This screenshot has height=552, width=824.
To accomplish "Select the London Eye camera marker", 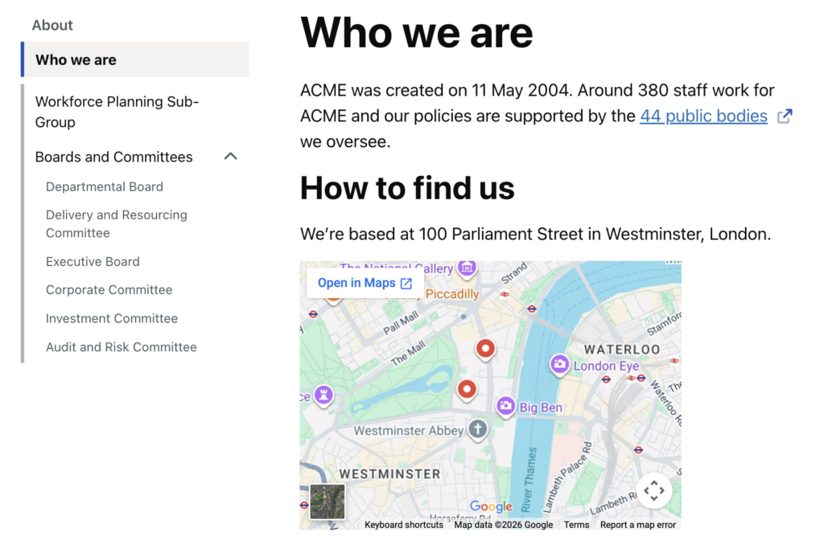I will point(560,364).
